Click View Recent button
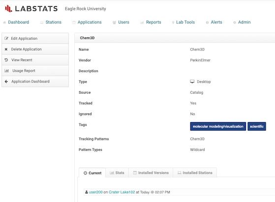This screenshot has height=202, width=275. click(x=35, y=60)
